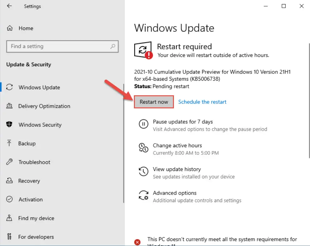The height and width of the screenshot is (246, 310).
Task: Click the View update history clock icon
Action: (144, 172)
